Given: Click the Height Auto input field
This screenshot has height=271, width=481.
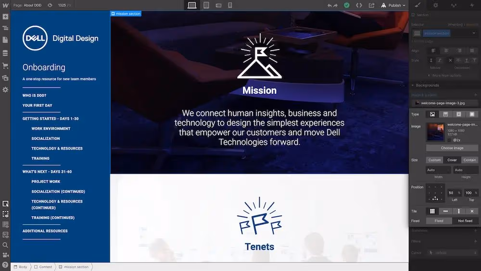Looking at the screenshot, I should tap(466, 170).
